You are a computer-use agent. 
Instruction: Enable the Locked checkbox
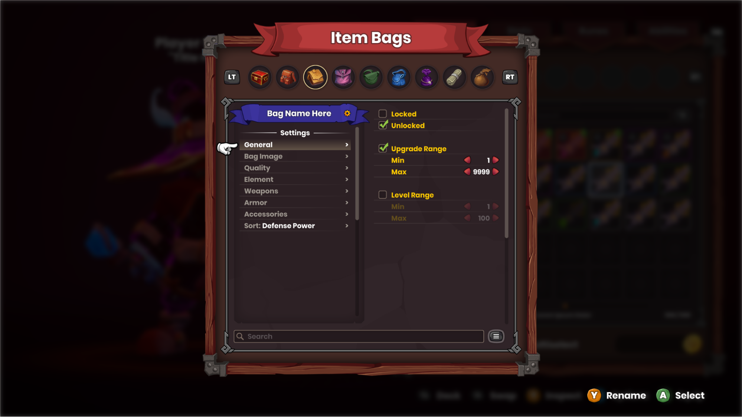(383, 114)
